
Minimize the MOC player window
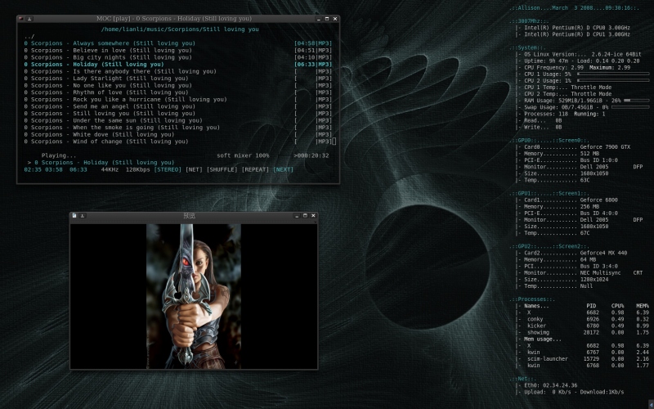(319, 19)
